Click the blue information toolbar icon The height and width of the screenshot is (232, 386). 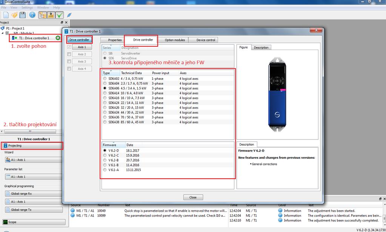[x=32, y=15]
